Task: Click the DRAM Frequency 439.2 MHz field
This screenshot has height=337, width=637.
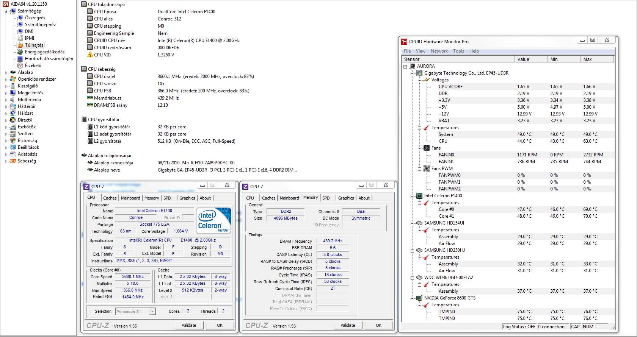Action: (333, 241)
